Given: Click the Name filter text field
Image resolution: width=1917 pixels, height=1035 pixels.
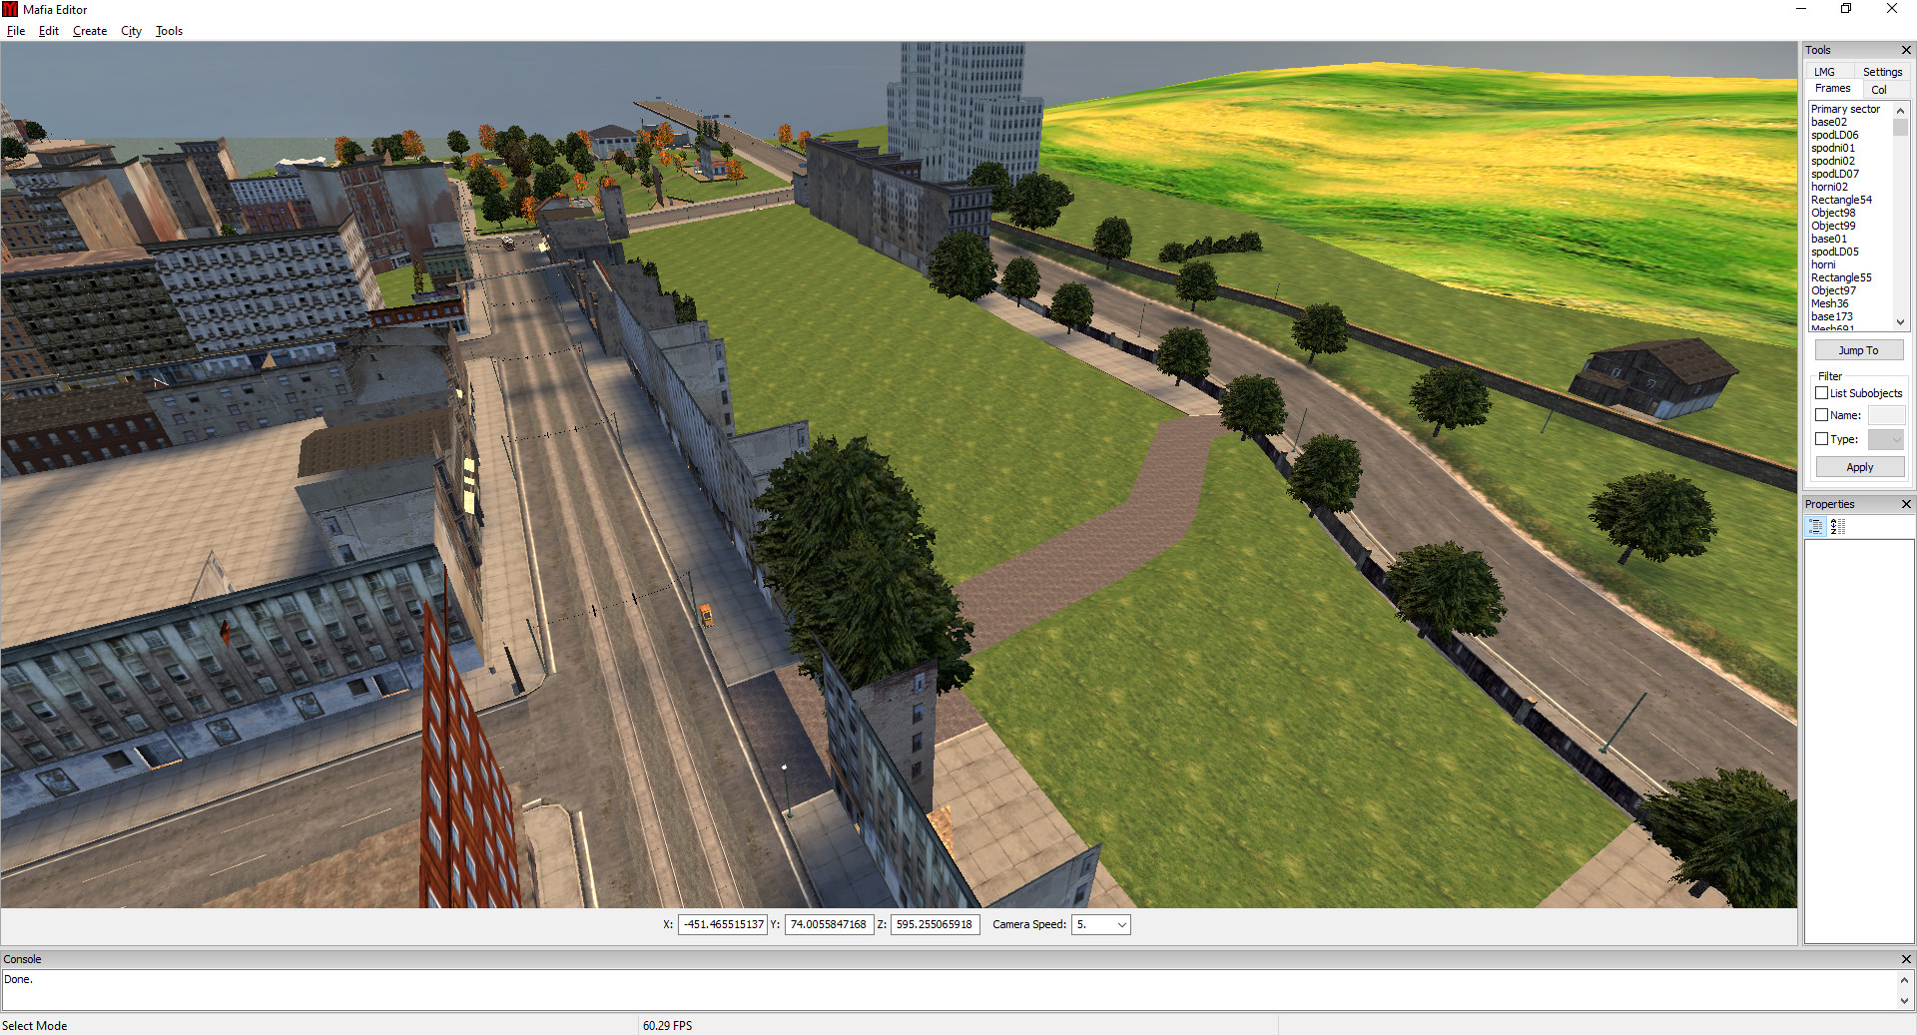Looking at the screenshot, I should tap(1886, 415).
